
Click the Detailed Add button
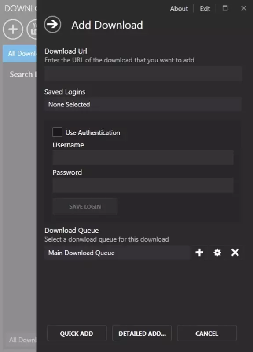tap(142, 333)
